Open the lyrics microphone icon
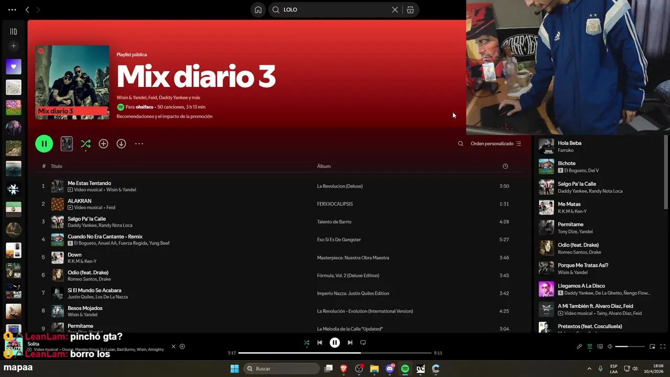 point(579,347)
